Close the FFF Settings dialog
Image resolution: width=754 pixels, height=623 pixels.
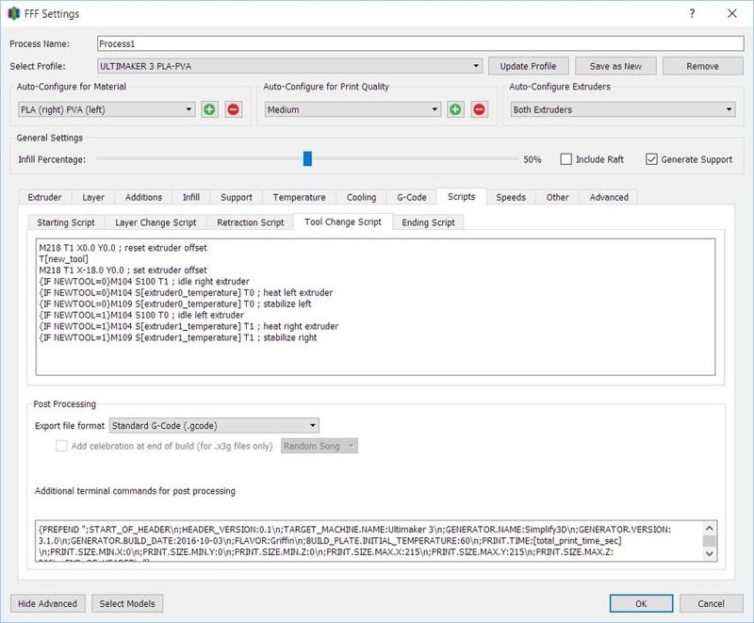coord(732,13)
